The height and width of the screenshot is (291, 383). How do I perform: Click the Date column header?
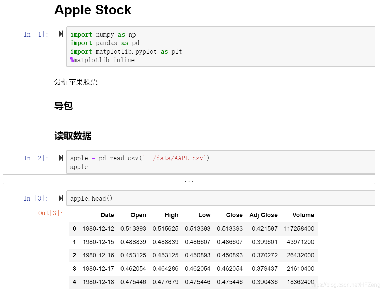point(107,215)
